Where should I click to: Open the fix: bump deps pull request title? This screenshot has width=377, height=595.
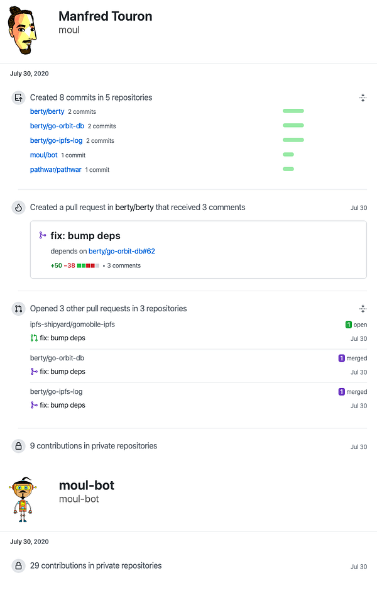(85, 236)
